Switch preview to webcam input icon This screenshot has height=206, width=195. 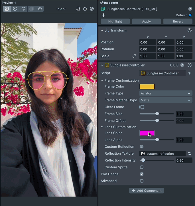click(x=15, y=9)
